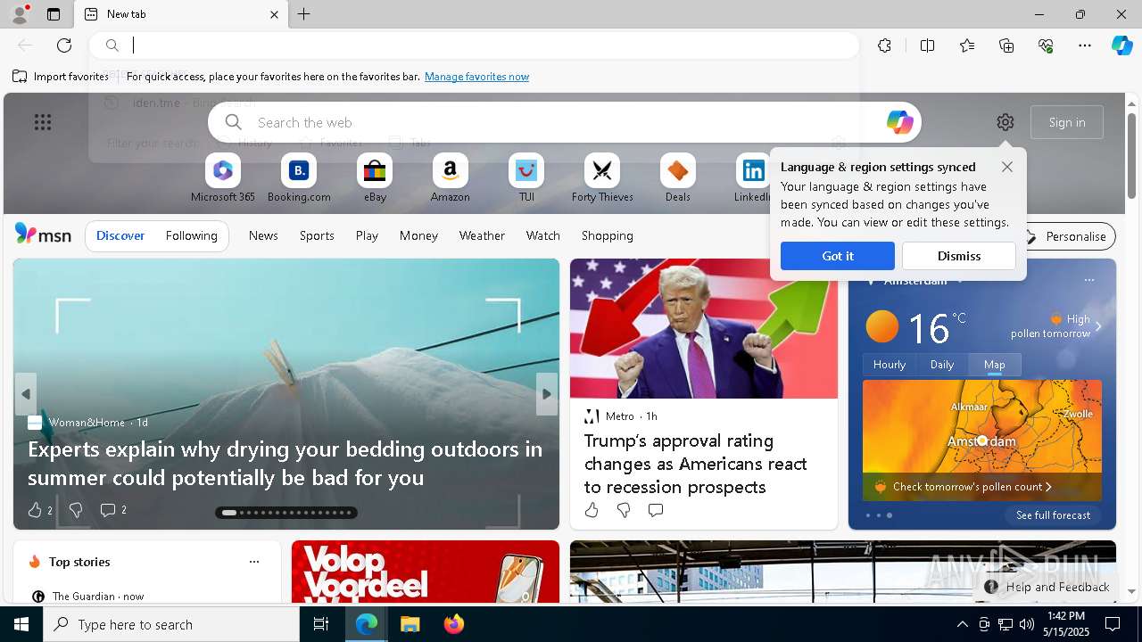Screen dimensions: 1142x642
Task: Click the Search the web box
Action: (x=565, y=122)
